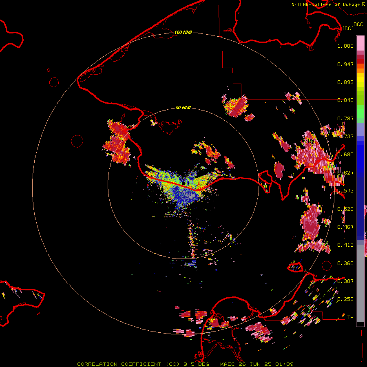
Task: Select the 0.573 scale value
Action: coord(345,191)
